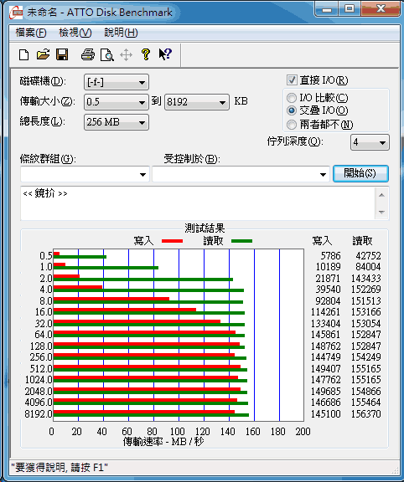Save results with the floppy disk icon
Image resolution: width=404 pixels, height=482 pixels.
[x=62, y=54]
